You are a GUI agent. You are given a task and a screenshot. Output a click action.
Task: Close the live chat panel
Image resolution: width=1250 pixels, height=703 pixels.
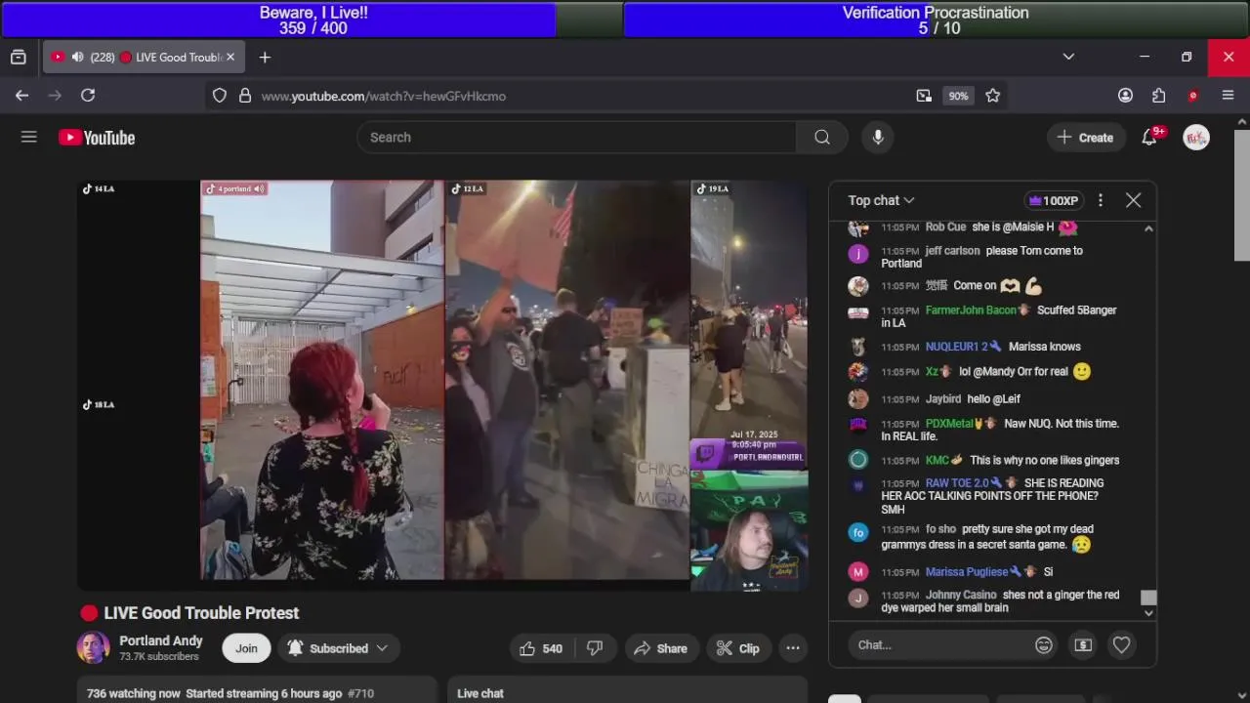pos(1133,200)
